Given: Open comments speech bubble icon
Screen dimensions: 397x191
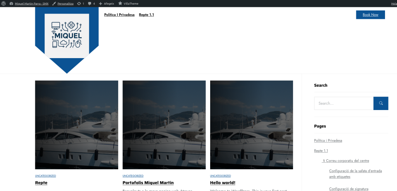Looking at the screenshot, I should pos(90,3).
